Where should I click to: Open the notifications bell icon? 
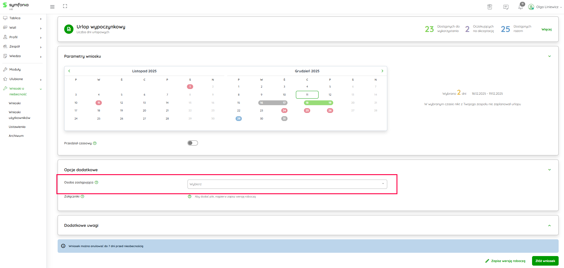520,7
